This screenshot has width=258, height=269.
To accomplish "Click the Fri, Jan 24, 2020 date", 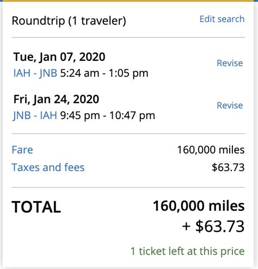I will tap(56, 99).
